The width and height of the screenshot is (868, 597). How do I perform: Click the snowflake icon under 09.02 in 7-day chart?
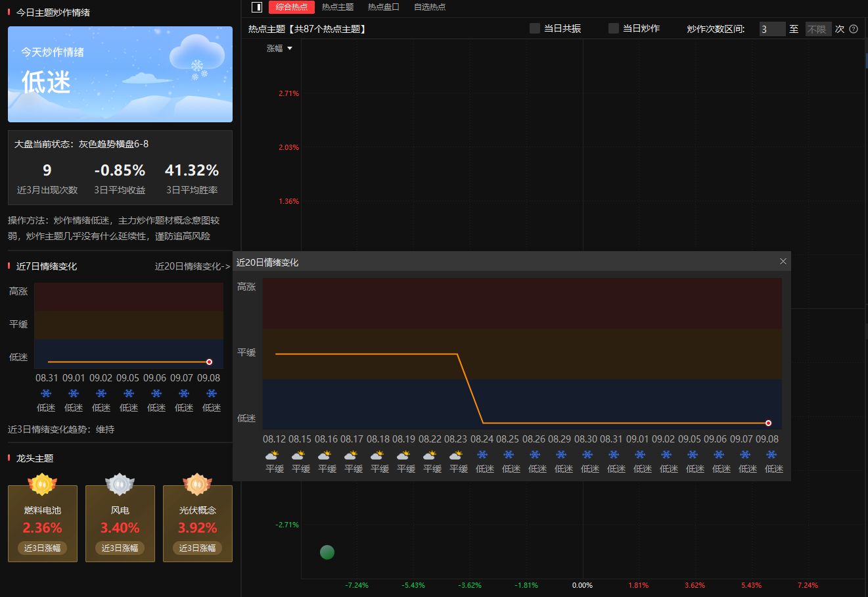(101, 393)
